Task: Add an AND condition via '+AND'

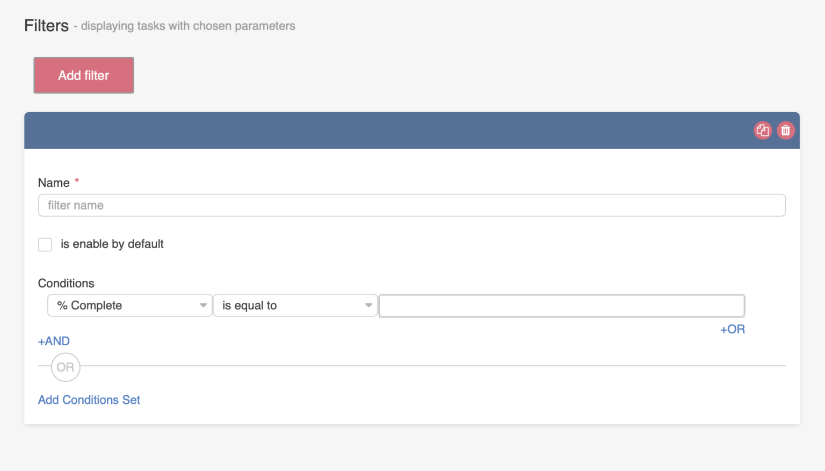Action: pos(53,340)
